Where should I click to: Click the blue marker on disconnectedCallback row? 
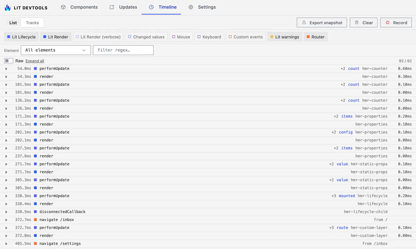click(35, 212)
